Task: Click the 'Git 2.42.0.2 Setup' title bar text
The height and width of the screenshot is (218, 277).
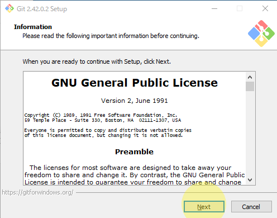Action: (x=42, y=9)
